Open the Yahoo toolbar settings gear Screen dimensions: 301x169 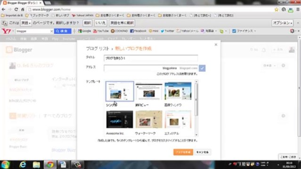tap(292, 31)
